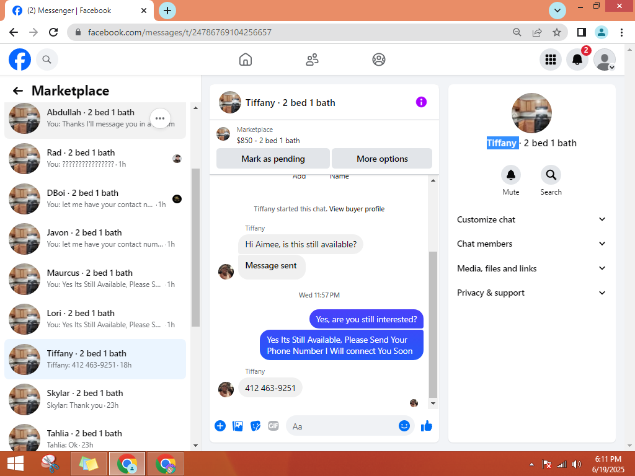Choose a sticker in the composer

coord(255,426)
